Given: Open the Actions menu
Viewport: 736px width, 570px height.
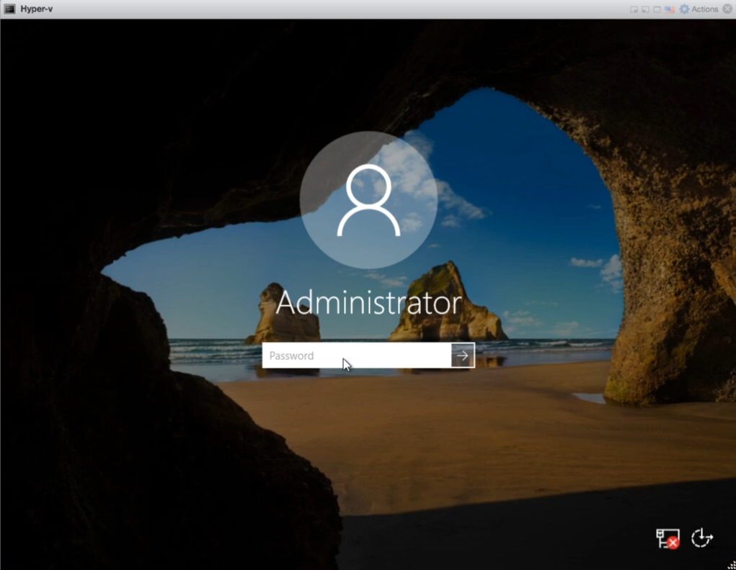Looking at the screenshot, I should click(704, 9).
